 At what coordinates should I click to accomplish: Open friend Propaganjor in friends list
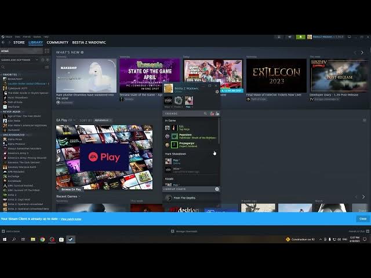(191, 145)
